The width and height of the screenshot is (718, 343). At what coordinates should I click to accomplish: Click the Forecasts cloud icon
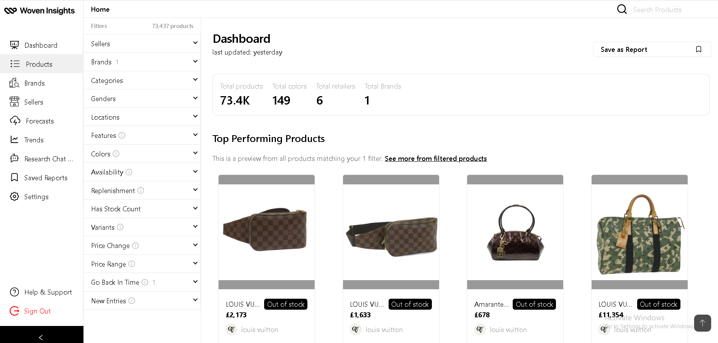(15, 121)
